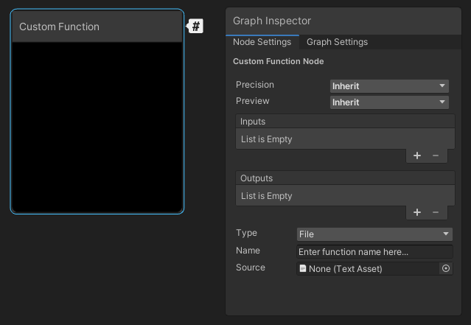Image resolution: width=471 pixels, height=325 pixels.
Task: Click the Graph Inspector panel title
Action: click(272, 21)
